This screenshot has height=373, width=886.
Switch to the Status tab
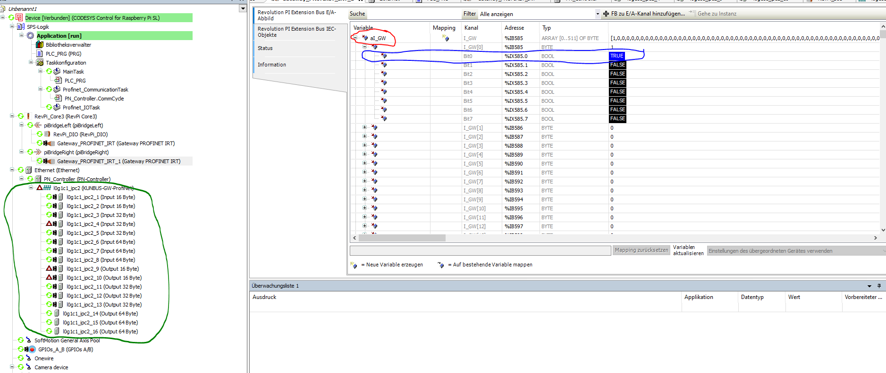coord(265,48)
